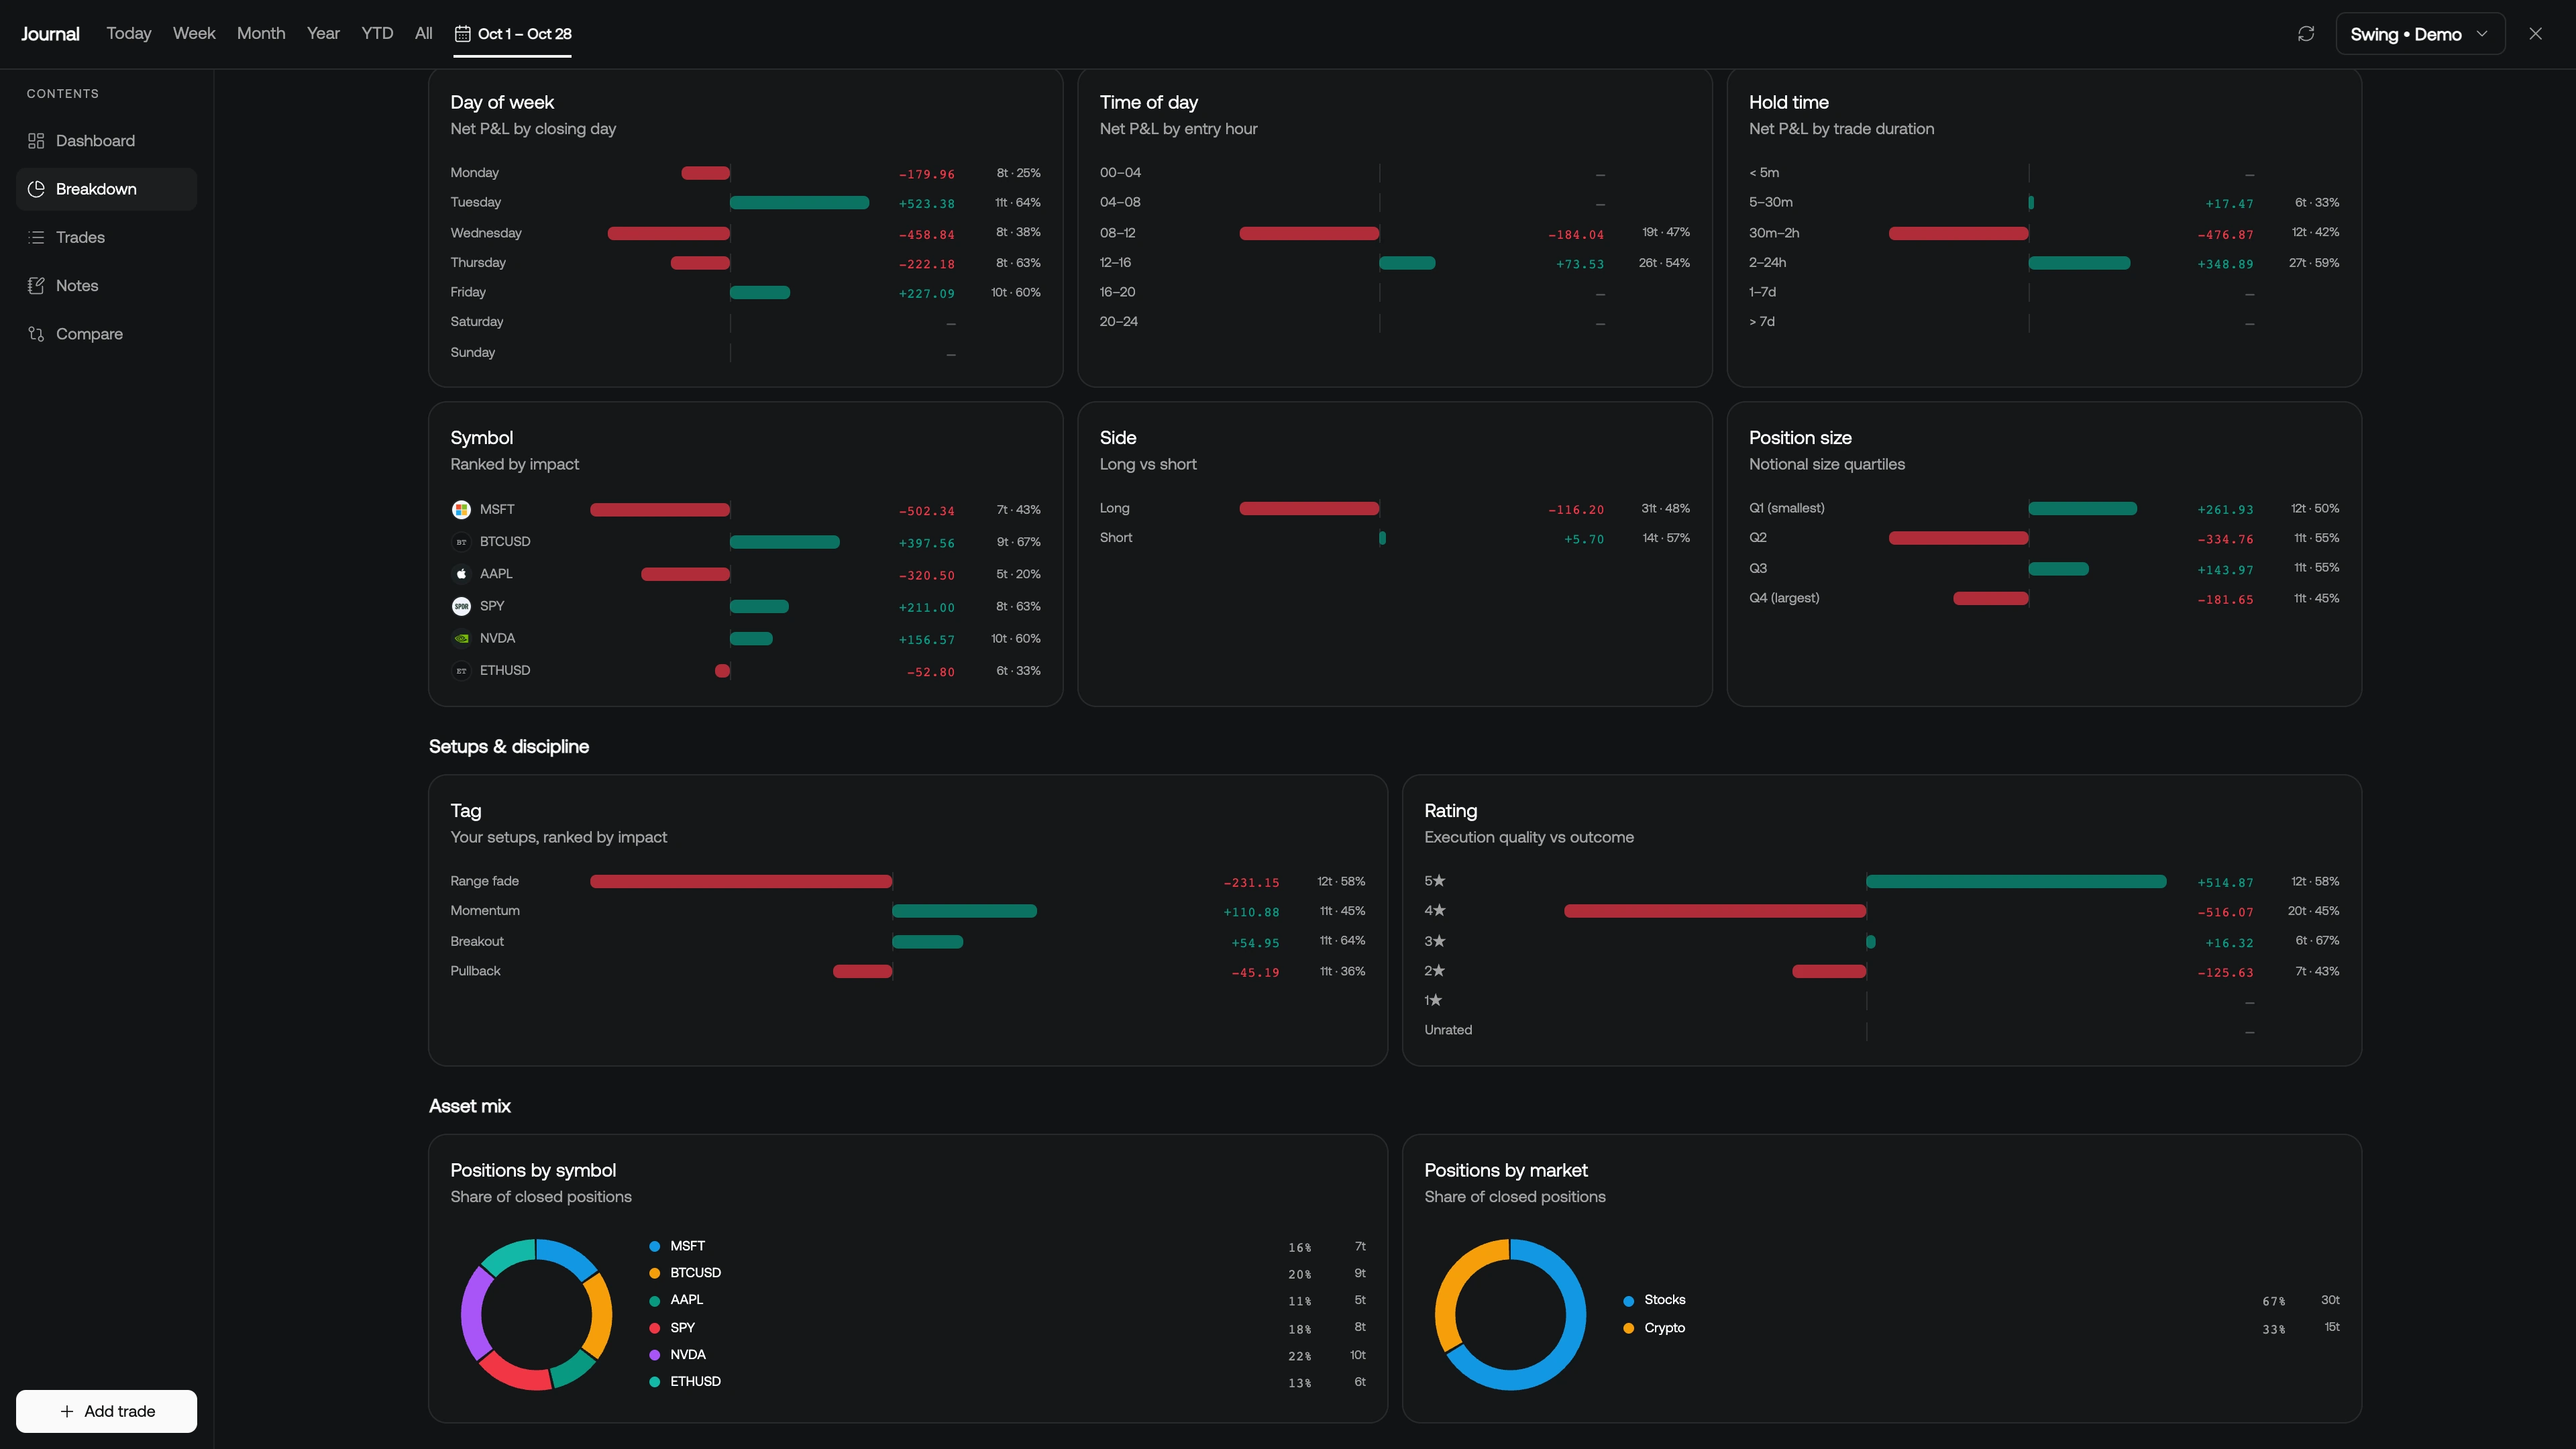Select the Year range tab
Image resolution: width=2576 pixels, height=1449 pixels.
[x=323, y=33]
